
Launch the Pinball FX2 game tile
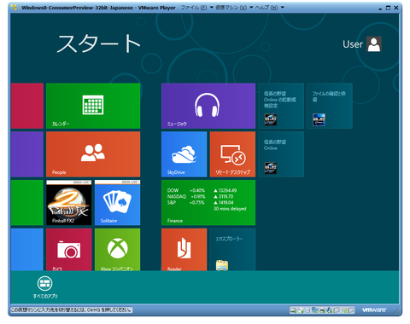(69, 202)
